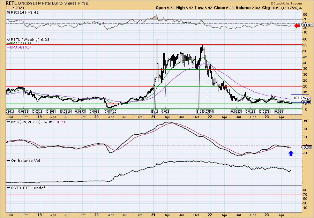
Task: Click the High 6.47 value
Action: click(185, 8)
